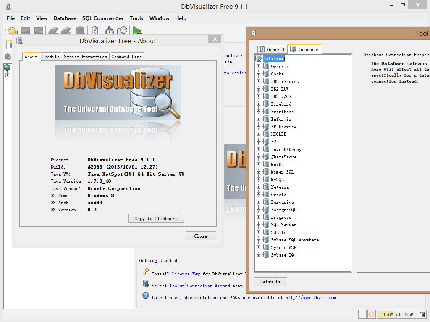Open Tool Properties via clipboard toolbar icon
This screenshot has height=322, width=430.
pos(95,31)
